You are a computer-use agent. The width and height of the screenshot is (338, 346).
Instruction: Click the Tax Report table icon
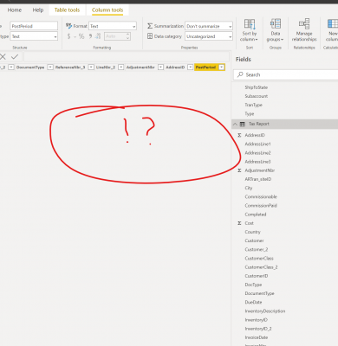(243, 124)
